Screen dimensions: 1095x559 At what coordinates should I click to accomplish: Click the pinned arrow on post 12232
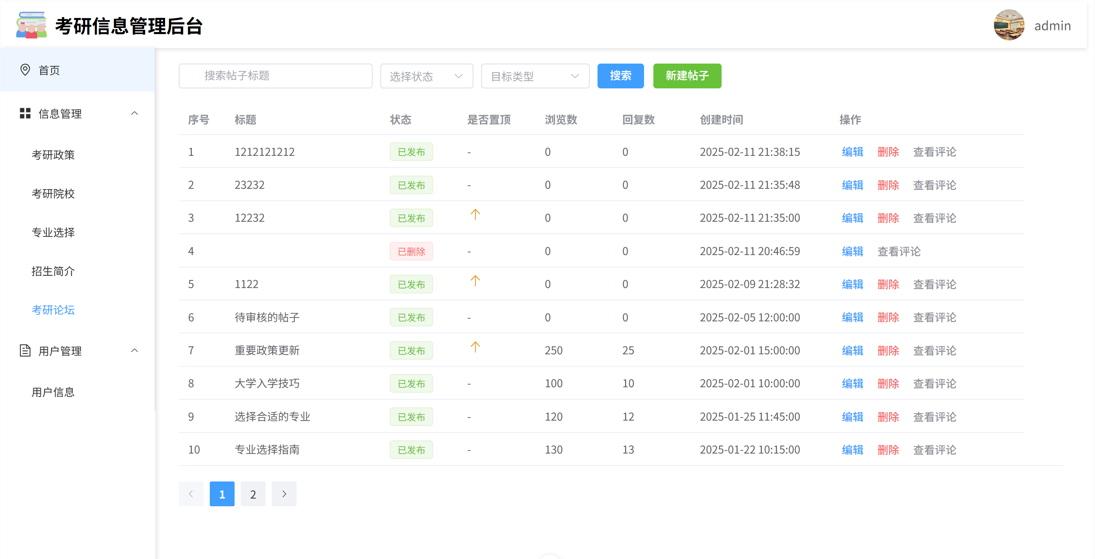(475, 215)
